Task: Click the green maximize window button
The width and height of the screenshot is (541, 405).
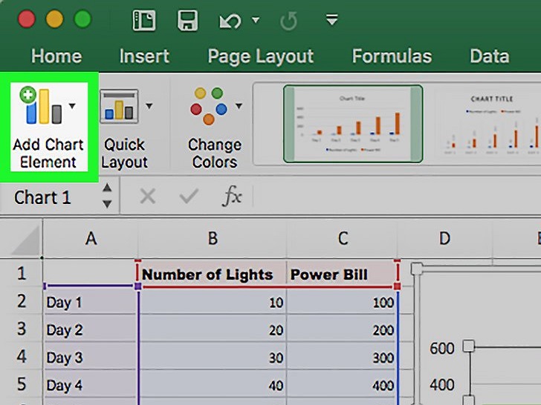Action: click(x=82, y=19)
